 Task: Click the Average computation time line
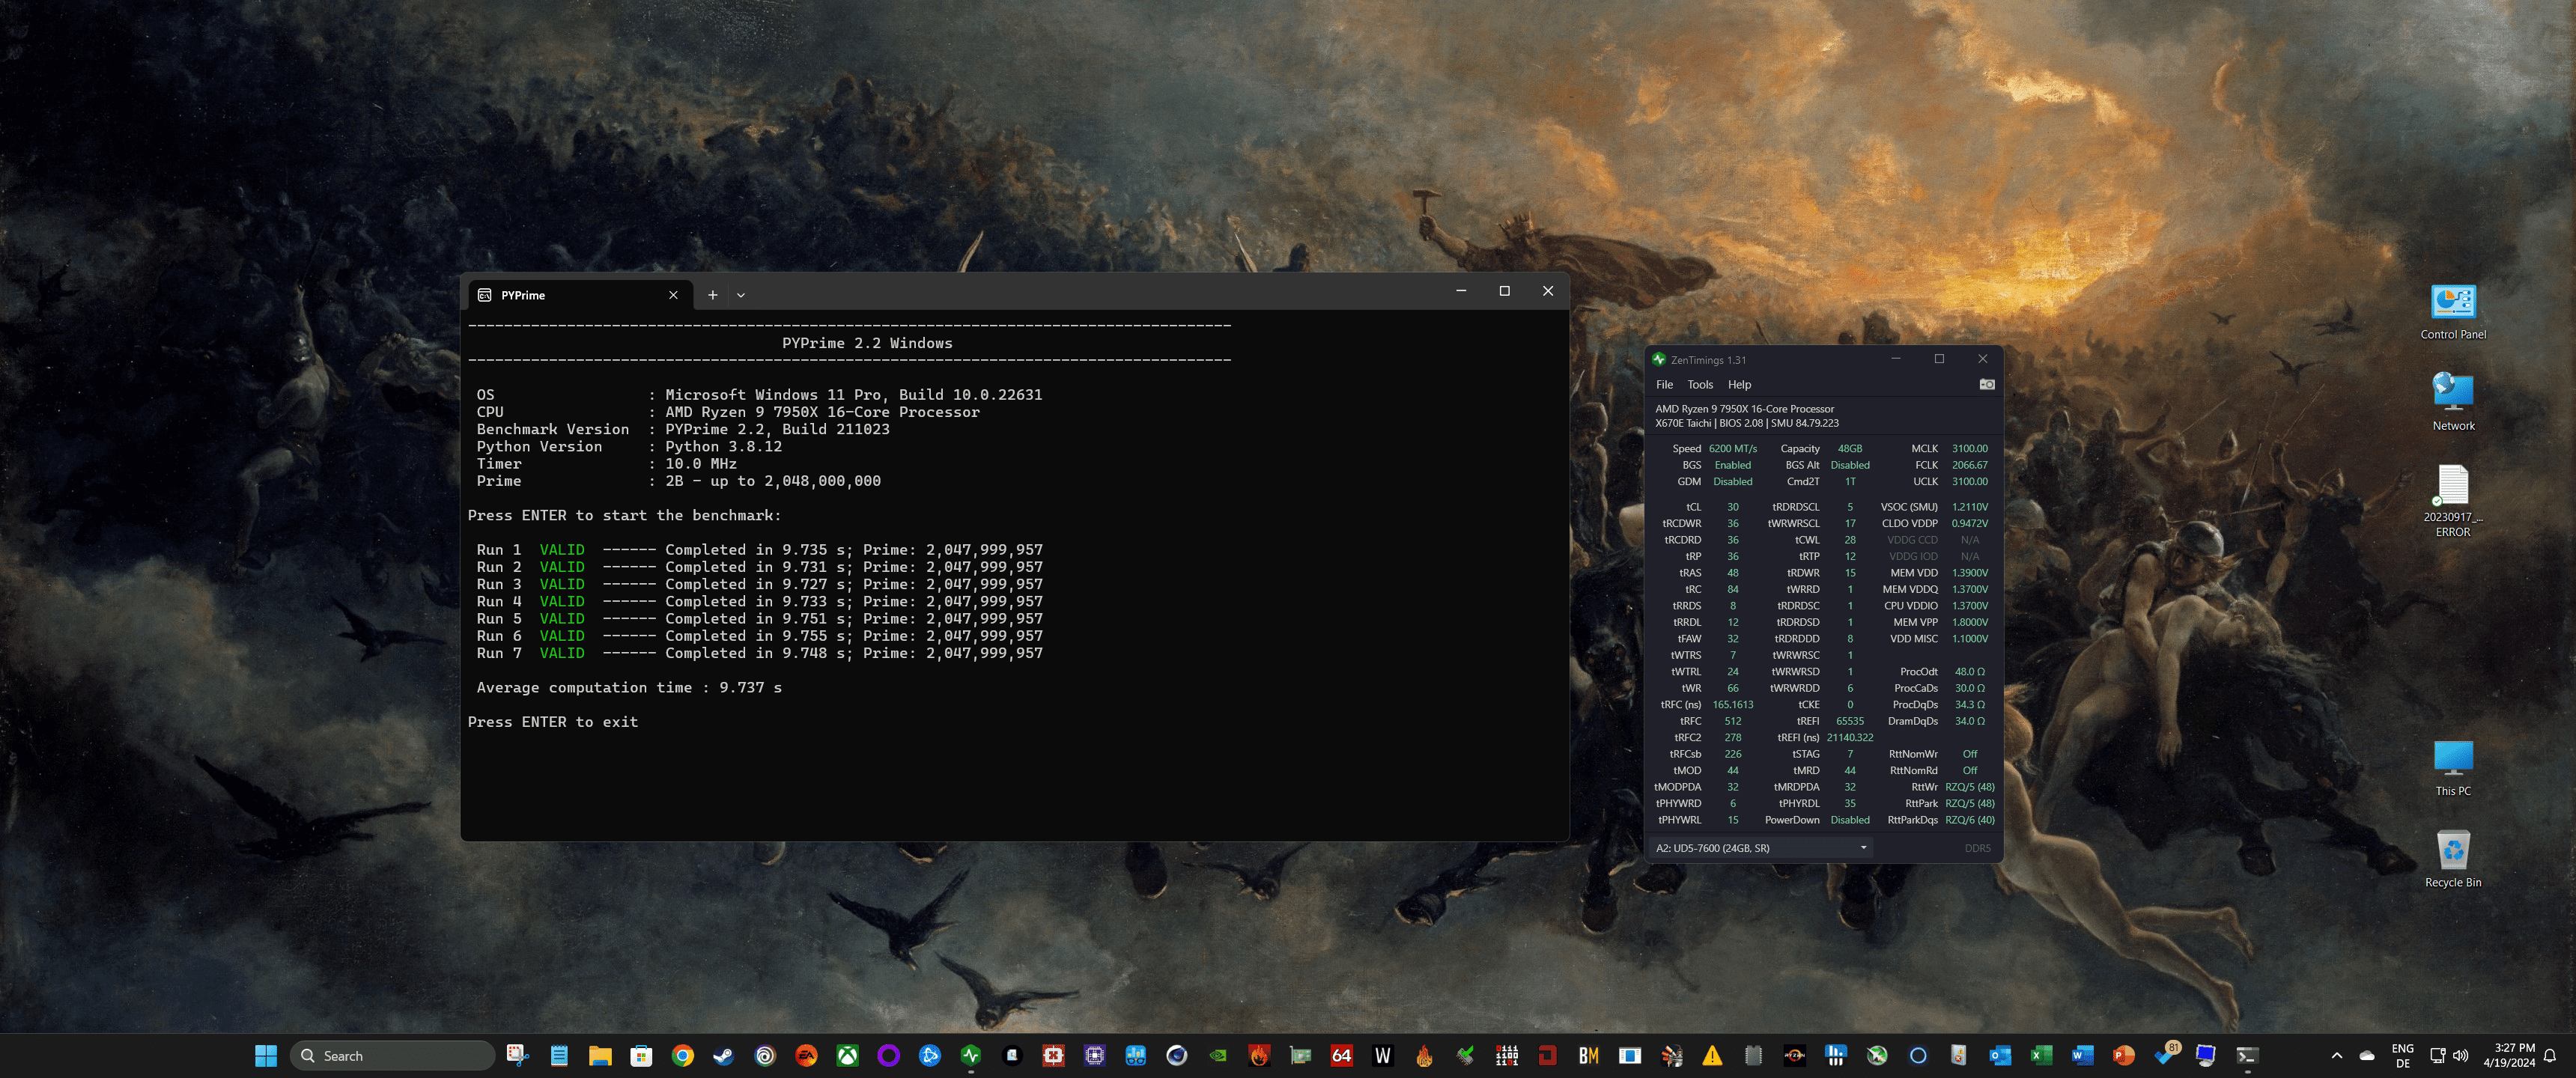tap(629, 687)
